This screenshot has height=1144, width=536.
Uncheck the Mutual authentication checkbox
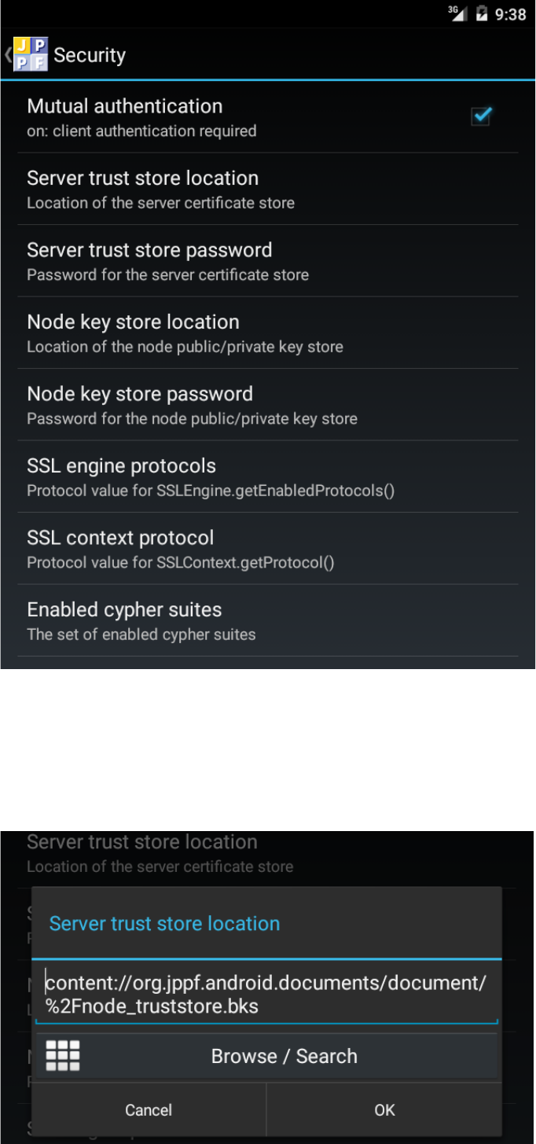tap(480, 116)
